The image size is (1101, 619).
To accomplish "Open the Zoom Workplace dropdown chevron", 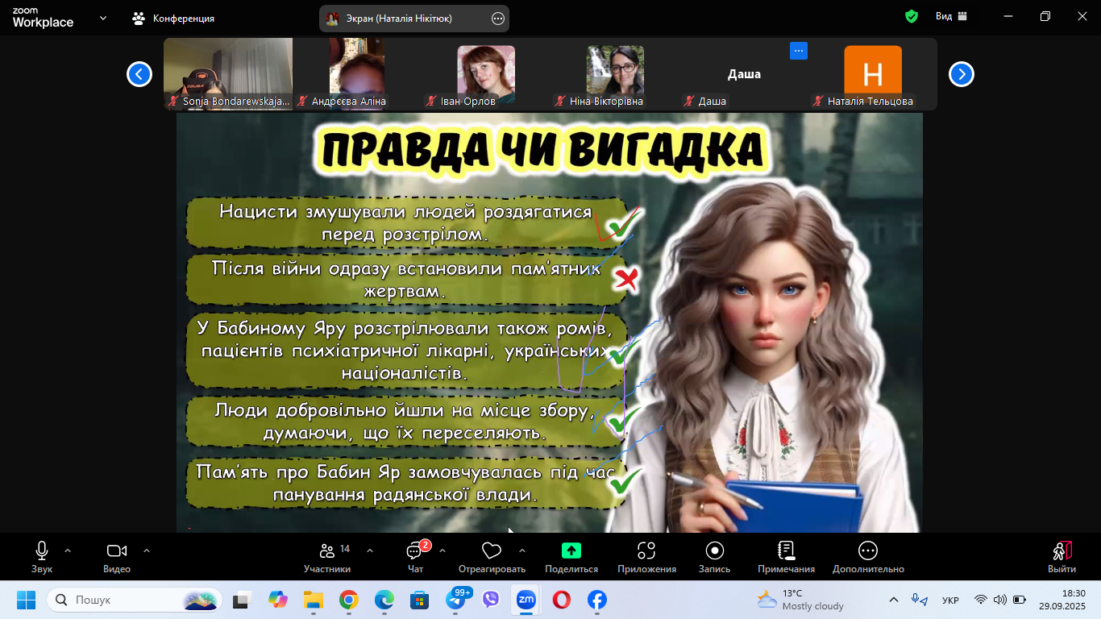I will point(103,18).
